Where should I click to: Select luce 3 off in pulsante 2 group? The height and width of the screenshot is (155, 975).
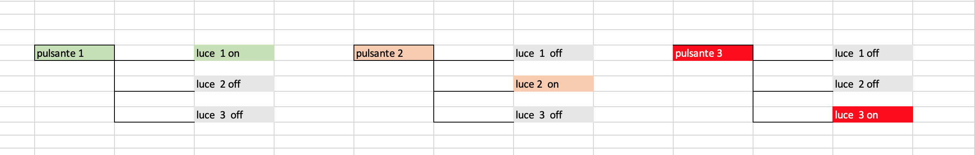tap(553, 114)
